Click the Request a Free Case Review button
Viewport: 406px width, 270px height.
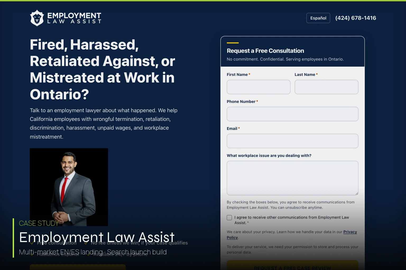(293, 265)
